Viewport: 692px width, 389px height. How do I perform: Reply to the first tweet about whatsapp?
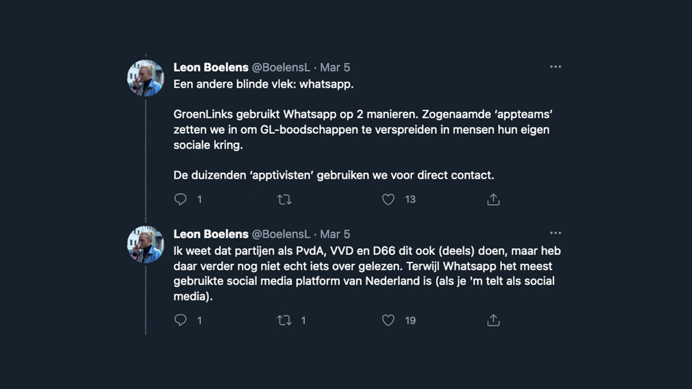[x=181, y=199]
